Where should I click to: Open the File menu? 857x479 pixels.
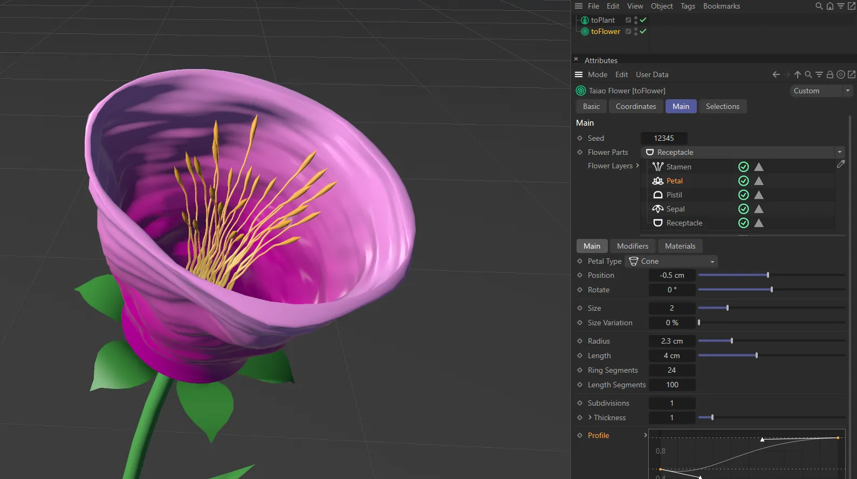click(593, 6)
